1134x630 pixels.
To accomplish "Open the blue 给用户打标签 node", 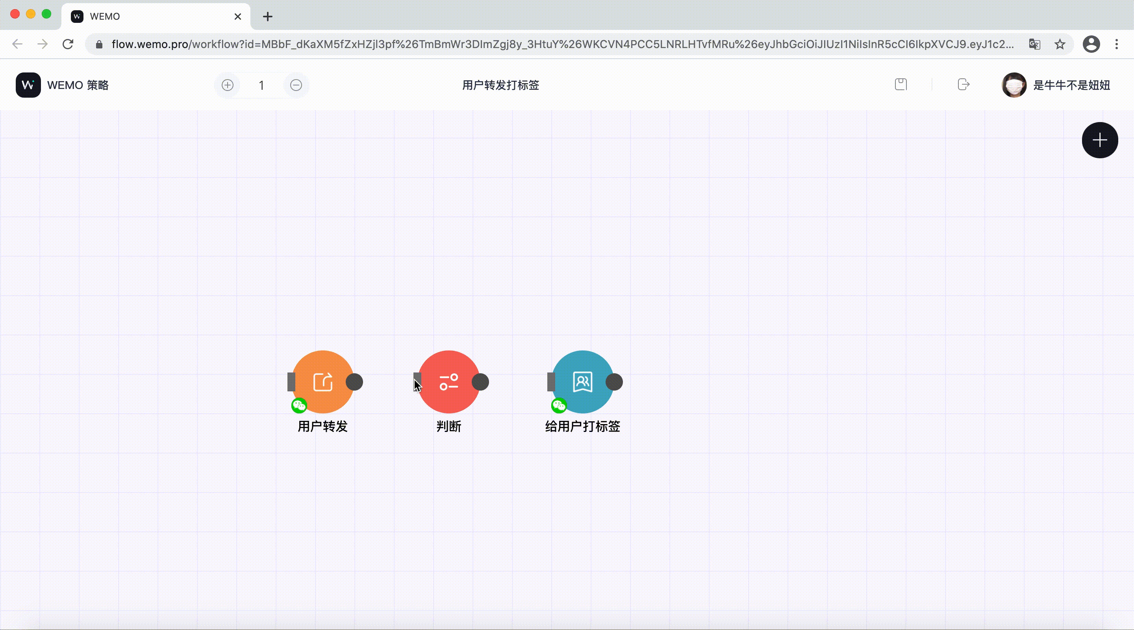I will 582,382.
